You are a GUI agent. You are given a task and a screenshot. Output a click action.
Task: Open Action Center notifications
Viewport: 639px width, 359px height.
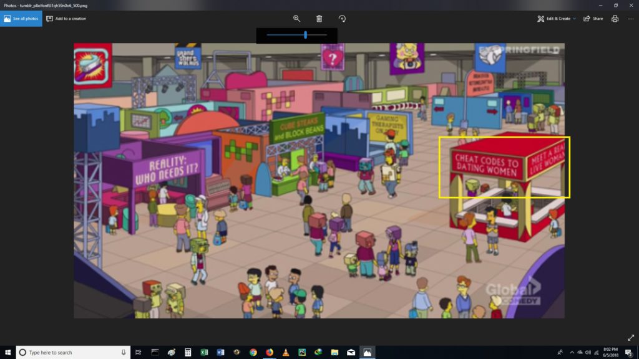pyautogui.click(x=629, y=353)
